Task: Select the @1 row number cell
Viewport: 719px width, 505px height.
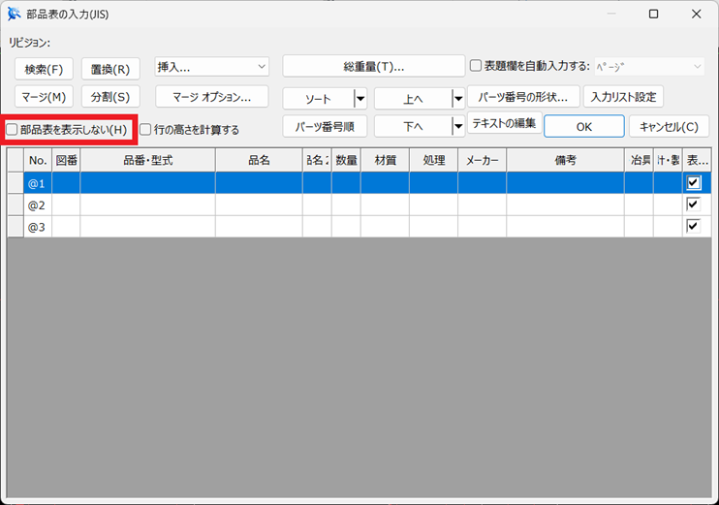Action: pos(38,183)
